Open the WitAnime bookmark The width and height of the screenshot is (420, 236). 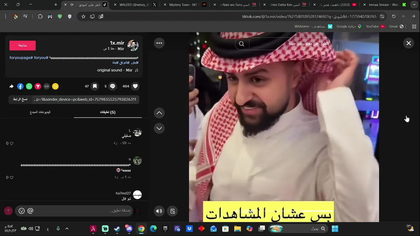pos(313,26)
